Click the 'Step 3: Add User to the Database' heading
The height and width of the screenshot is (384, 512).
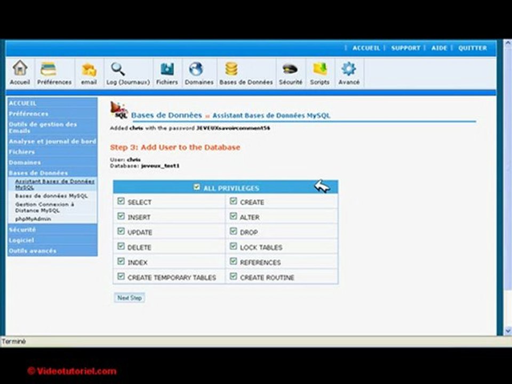tap(175, 147)
